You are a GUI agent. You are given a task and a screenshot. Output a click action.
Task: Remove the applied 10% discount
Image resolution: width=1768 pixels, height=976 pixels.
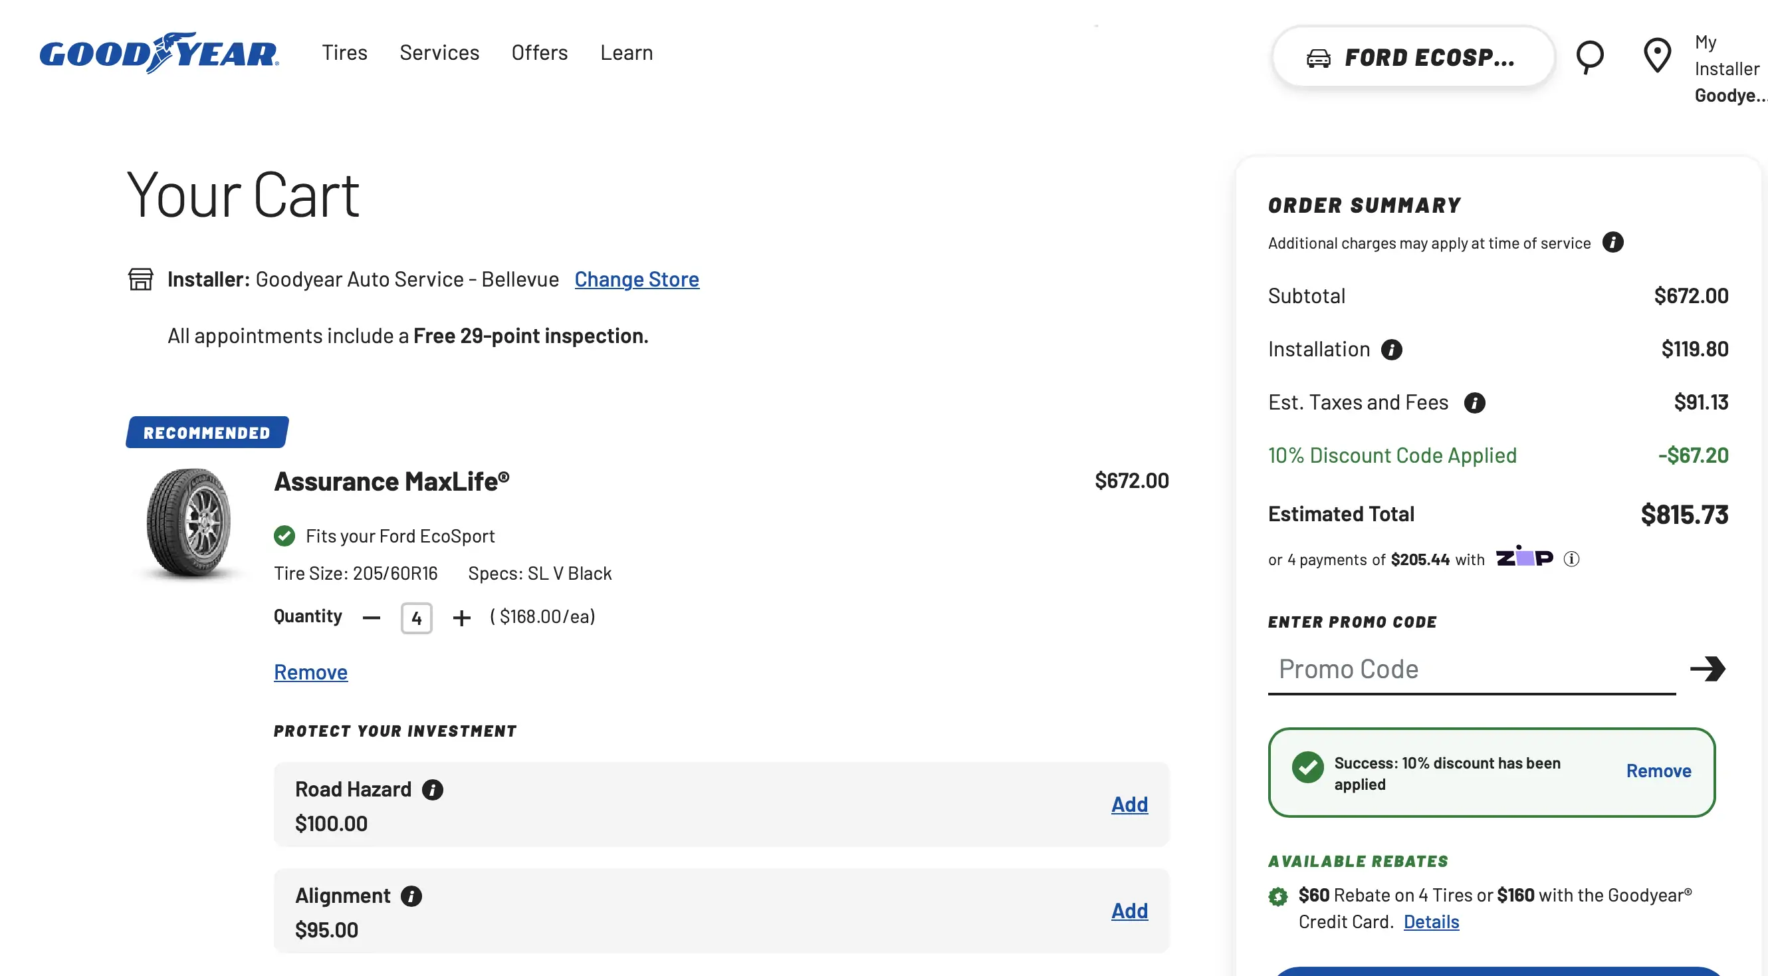coord(1658,771)
